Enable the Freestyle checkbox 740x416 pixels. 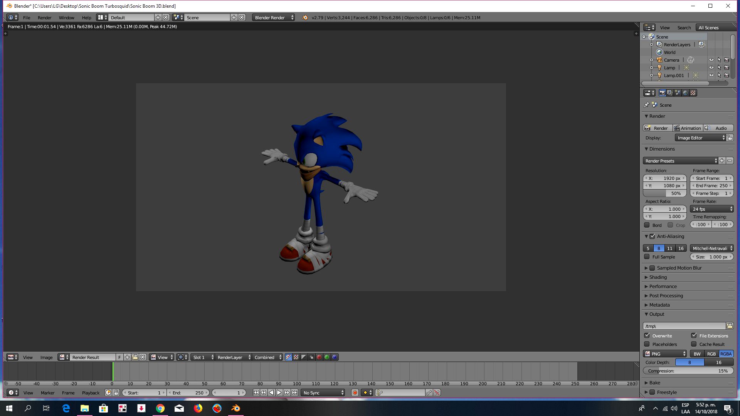pyautogui.click(x=652, y=392)
